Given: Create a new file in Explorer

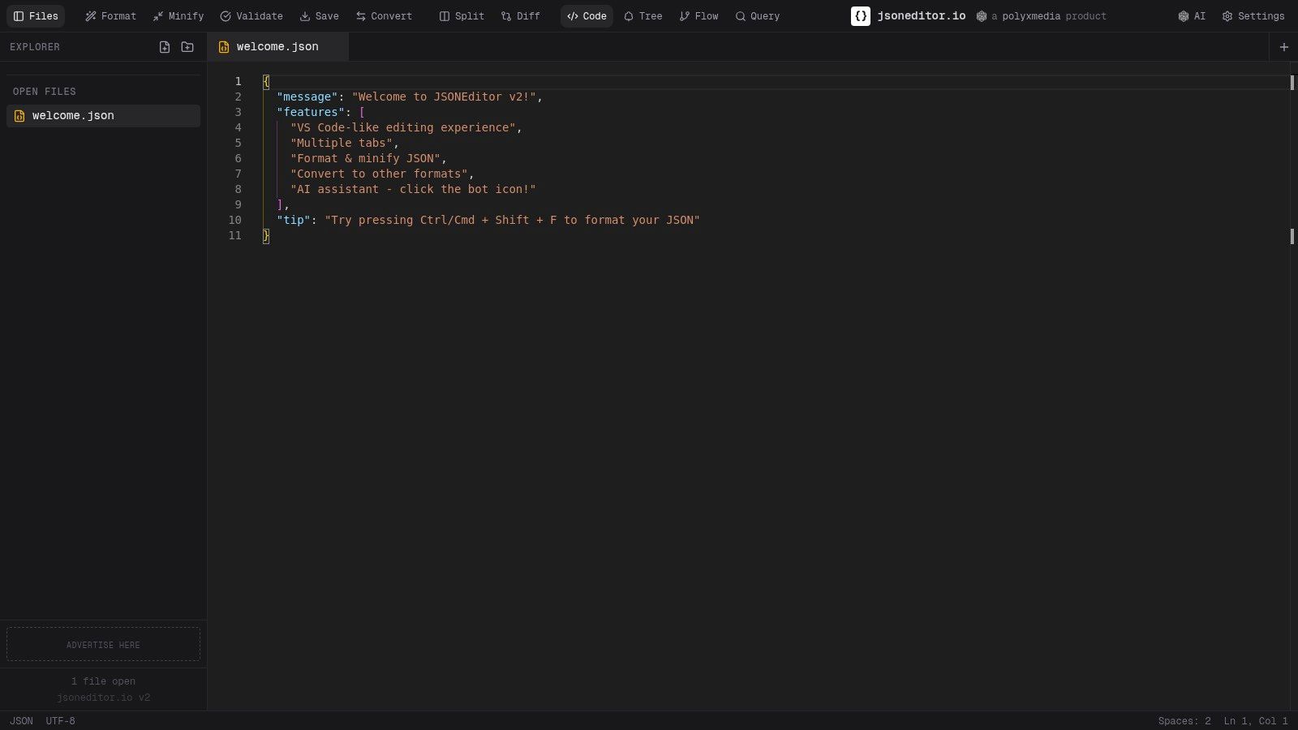Looking at the screenshot, I should tap(165, 47).
